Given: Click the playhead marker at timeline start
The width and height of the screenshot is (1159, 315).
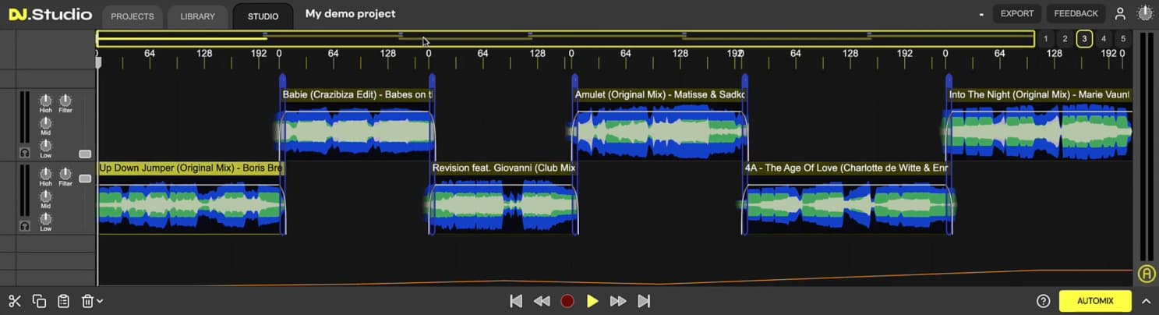Looking at the screenshot, I should [98, 61].
